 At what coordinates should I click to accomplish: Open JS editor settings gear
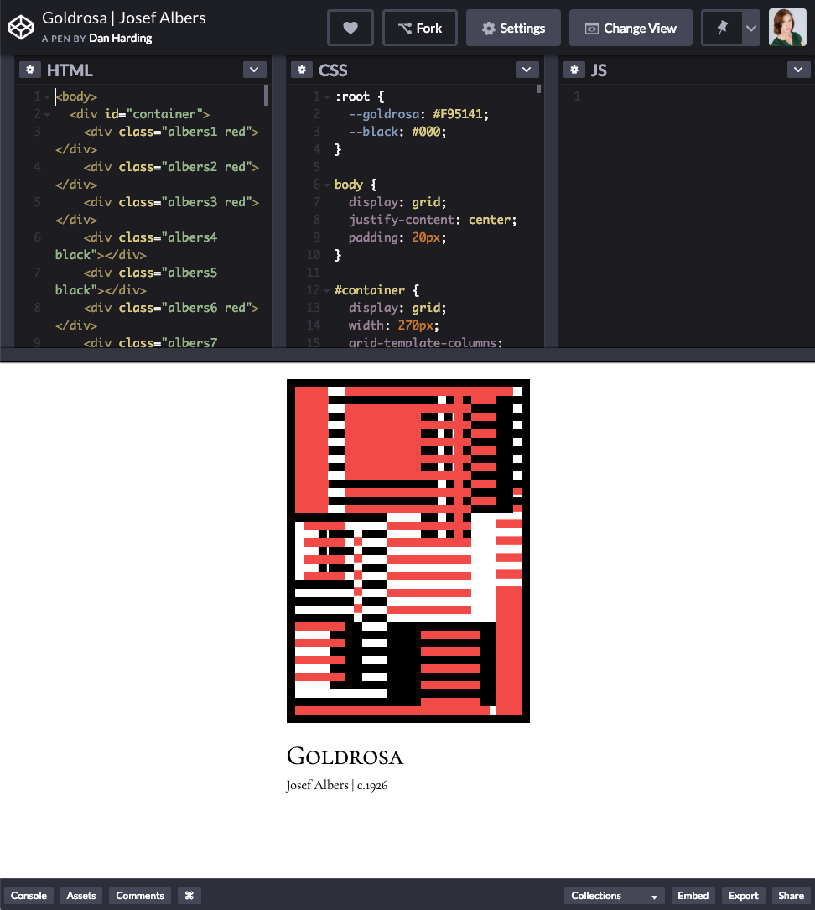click(574, 70)
